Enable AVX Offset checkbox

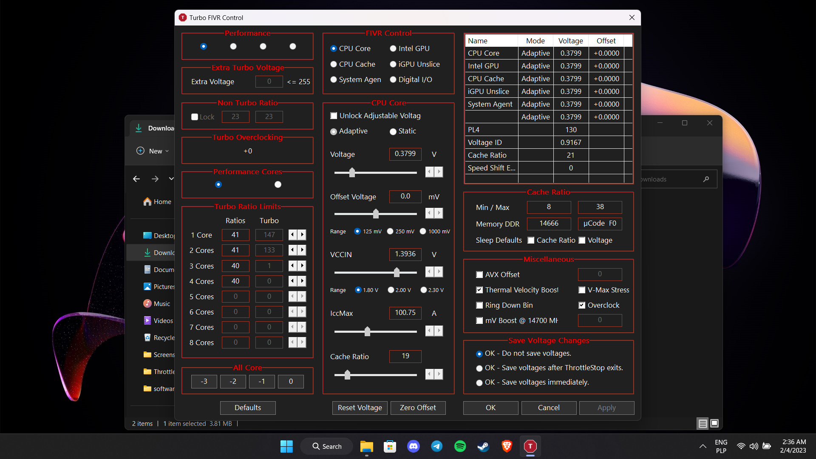tap(479, 275)
